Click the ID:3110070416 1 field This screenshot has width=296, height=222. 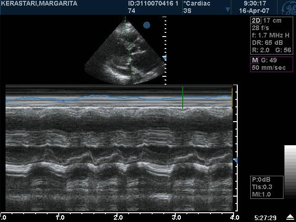[x=153, y=3]
